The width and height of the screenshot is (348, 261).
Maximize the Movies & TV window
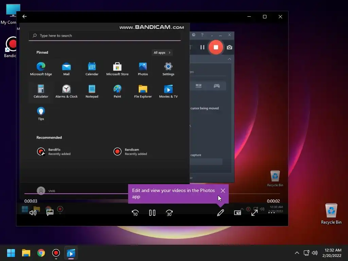point(264,17)
